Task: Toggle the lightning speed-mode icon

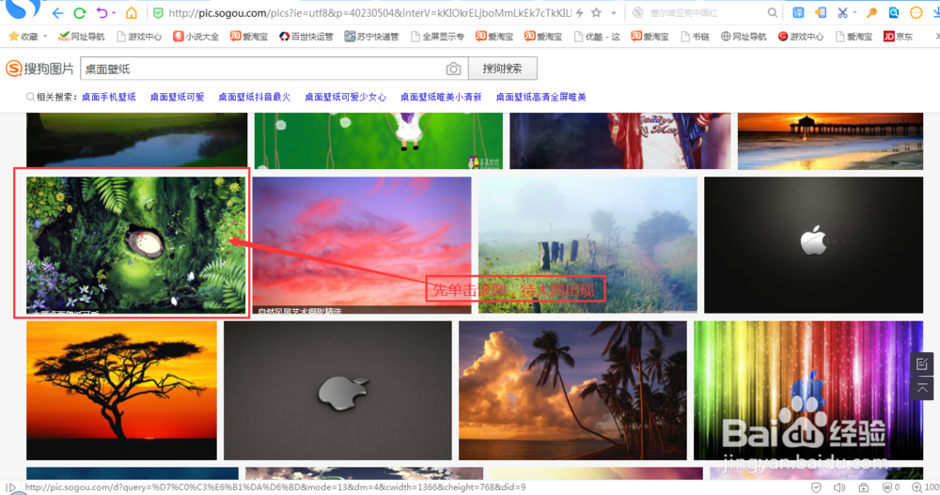Action: [x=580, y=12]
